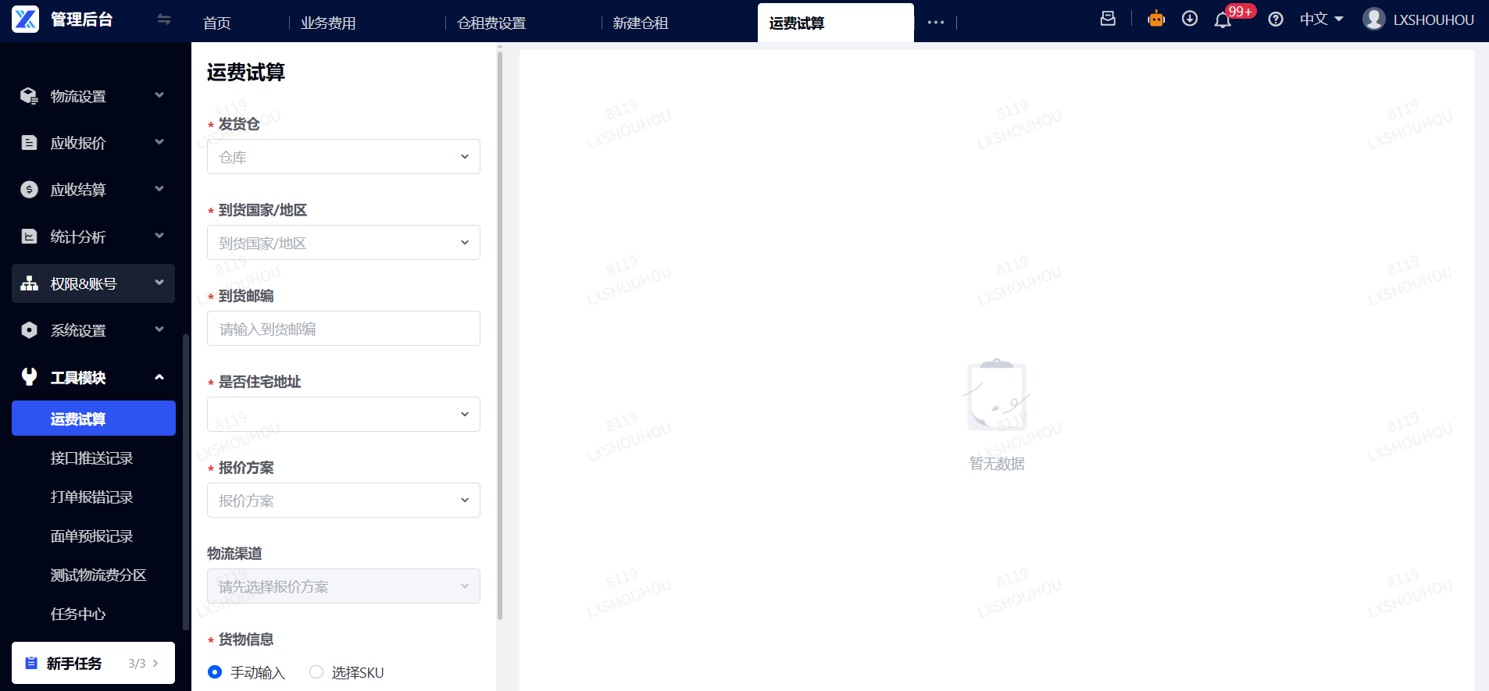Show more tabs via ellipsis button
The image size is (1489, 691).
(x=936, y=23)
